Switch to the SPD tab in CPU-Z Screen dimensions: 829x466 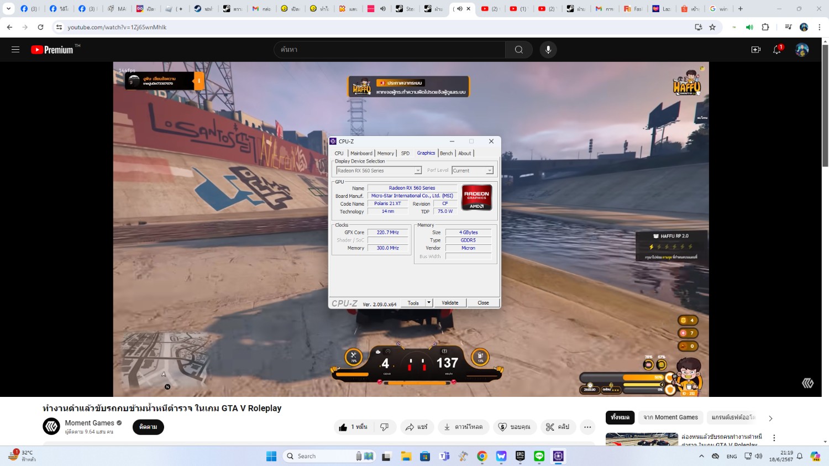(x=405, y=153)
